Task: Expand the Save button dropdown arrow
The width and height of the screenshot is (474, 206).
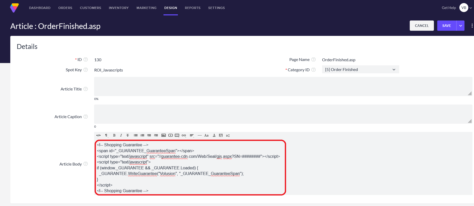Action: click(460, 26)
